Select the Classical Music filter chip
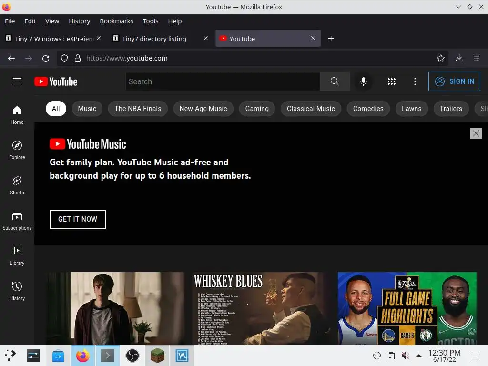Screen dimensions: 488x366 [x=311, y=109]
